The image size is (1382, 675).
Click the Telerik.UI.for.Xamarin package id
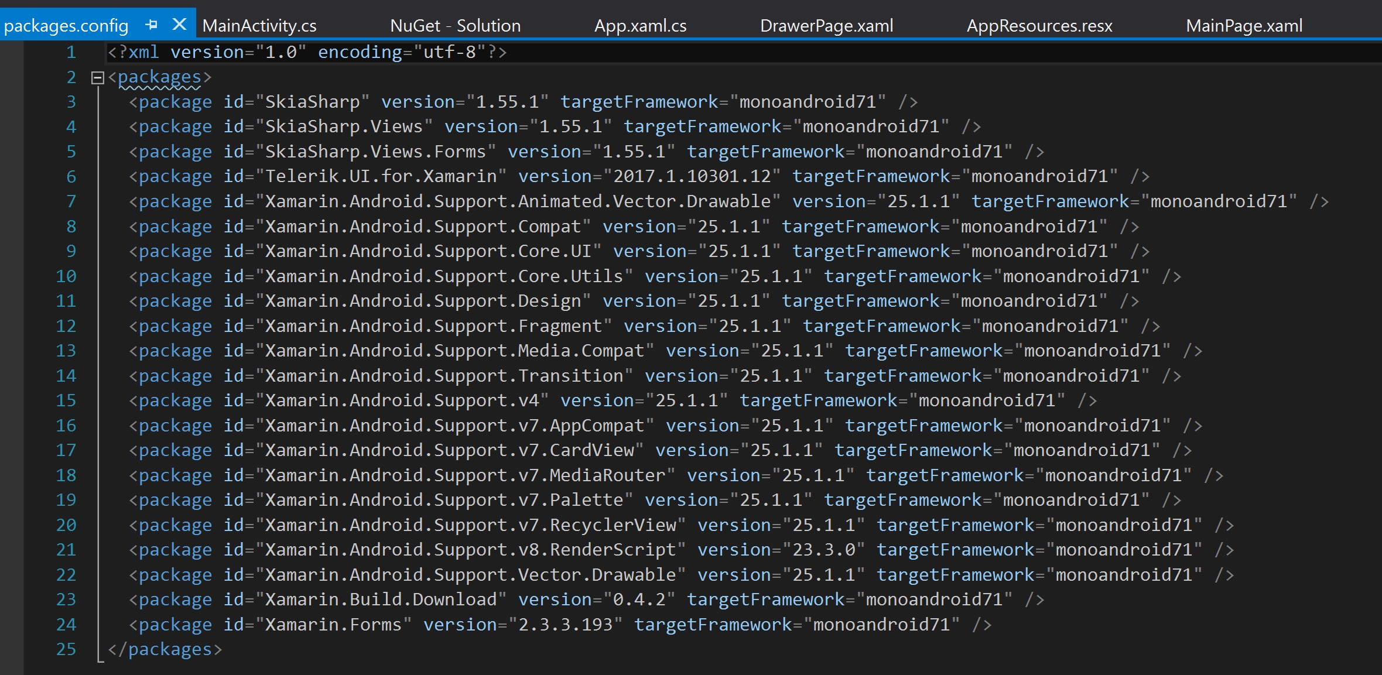pyautogui.click(x=381, y=176)
